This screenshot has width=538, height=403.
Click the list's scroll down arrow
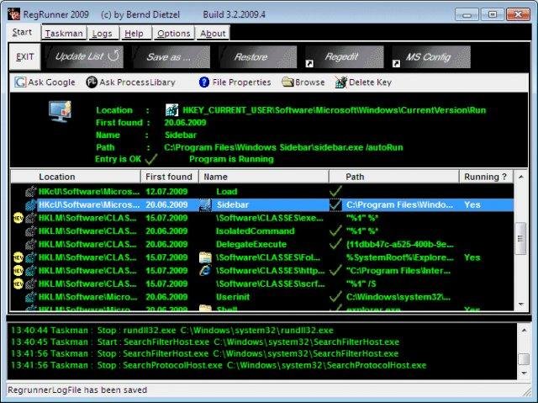[x=521, y=304]
